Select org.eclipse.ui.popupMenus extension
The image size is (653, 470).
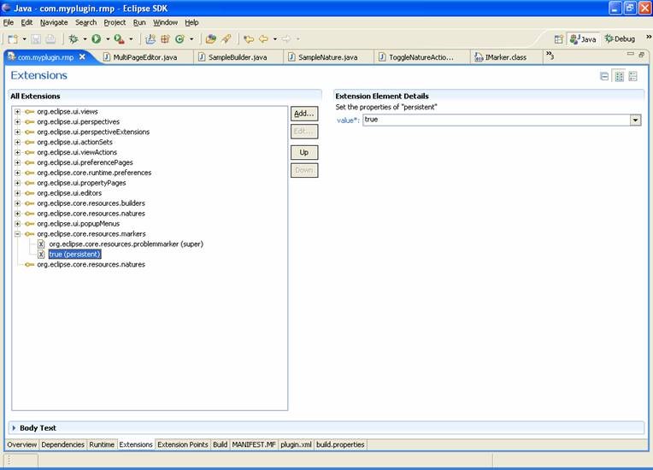[x=79, y=224]
